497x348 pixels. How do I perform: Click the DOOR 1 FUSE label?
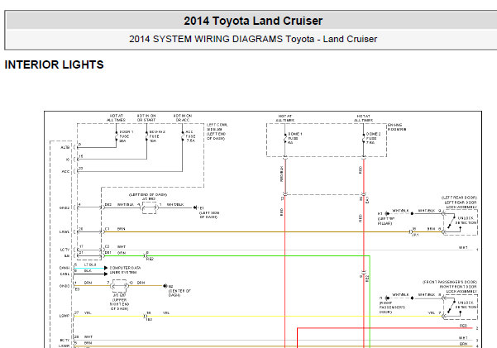[x=127, y=136]
